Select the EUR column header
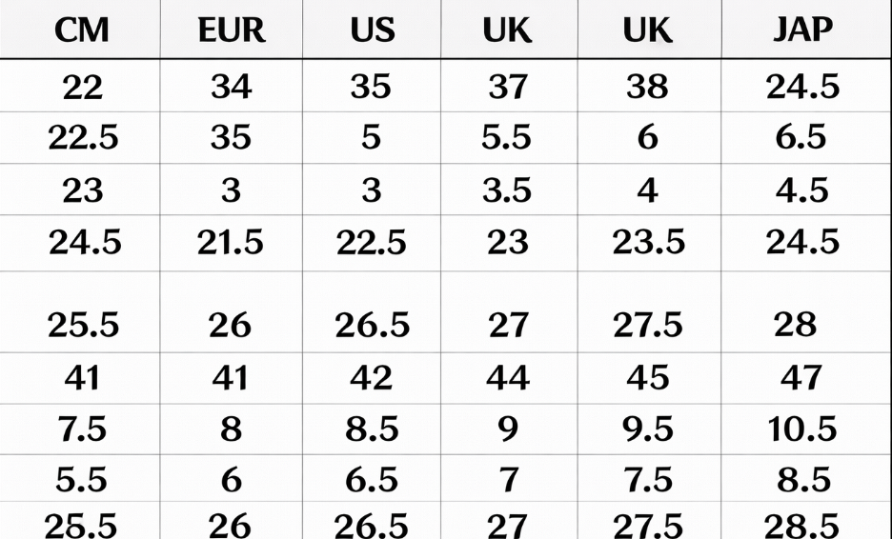The image size is (892, 539). click(x=231, y=30)
